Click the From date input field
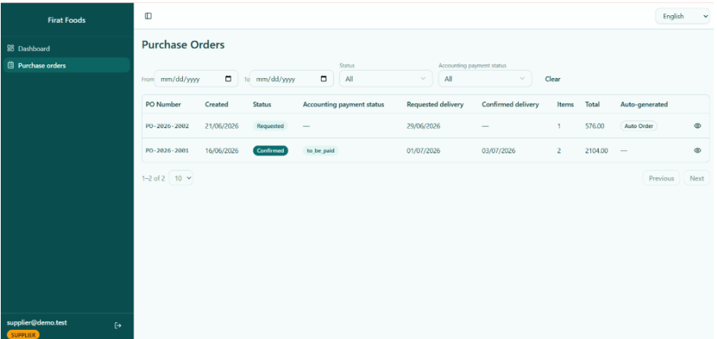This screenshot has height=339, width=717. click(x=197, y=79)
